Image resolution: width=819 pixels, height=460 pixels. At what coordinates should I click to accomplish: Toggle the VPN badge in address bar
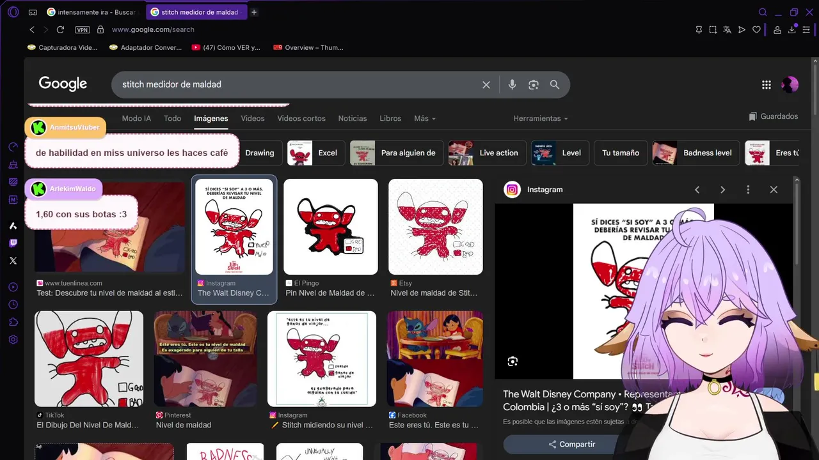tap(83, 30)
